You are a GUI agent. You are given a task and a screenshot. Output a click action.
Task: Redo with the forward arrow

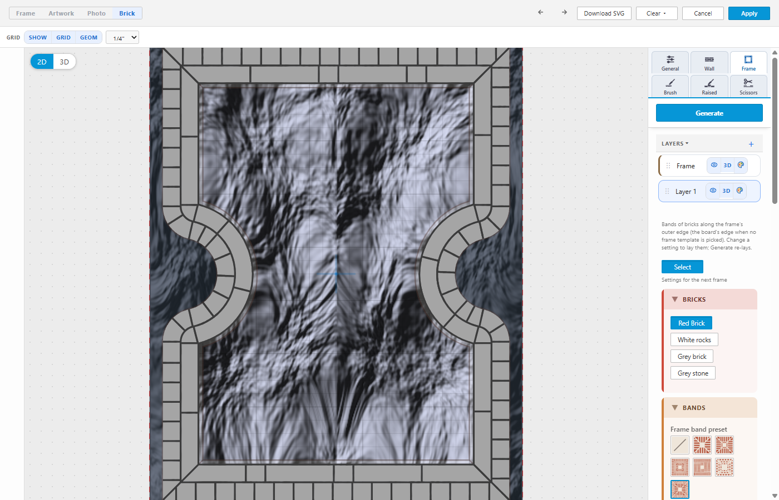(x=564, y=12)
